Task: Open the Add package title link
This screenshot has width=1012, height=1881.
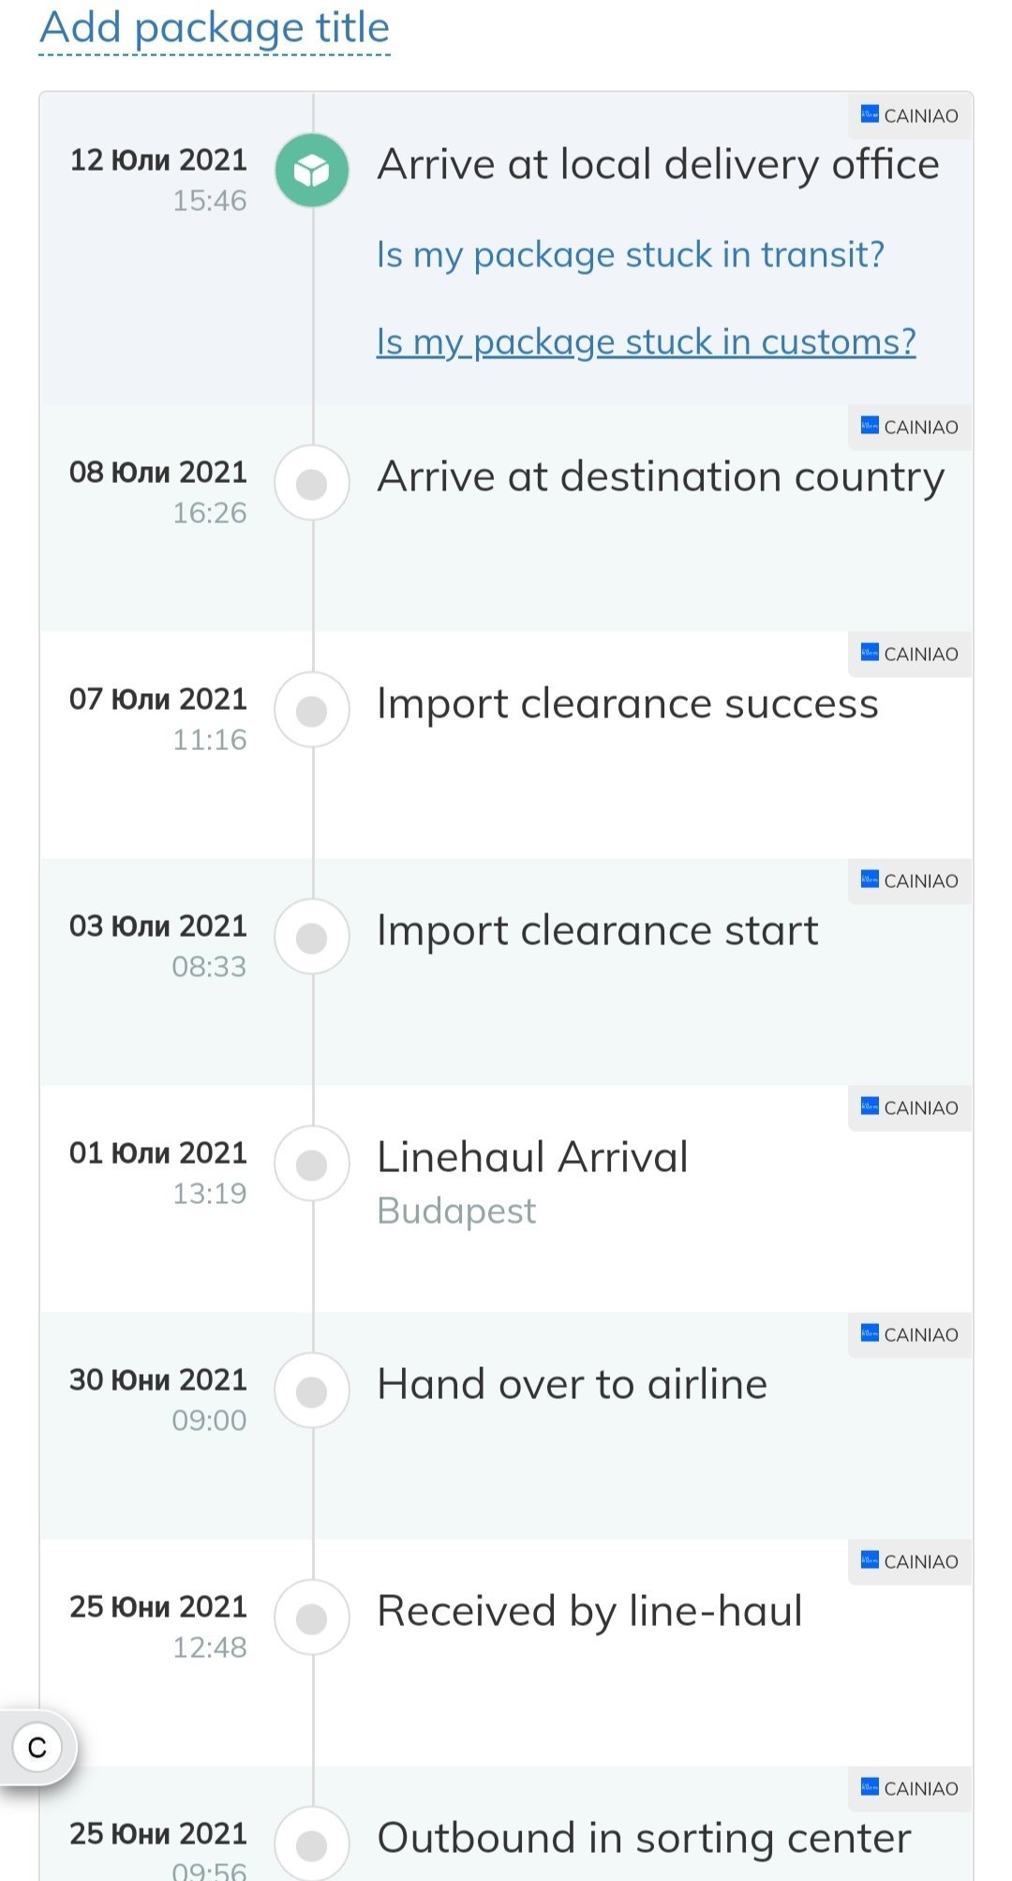Action: point(215,28)
